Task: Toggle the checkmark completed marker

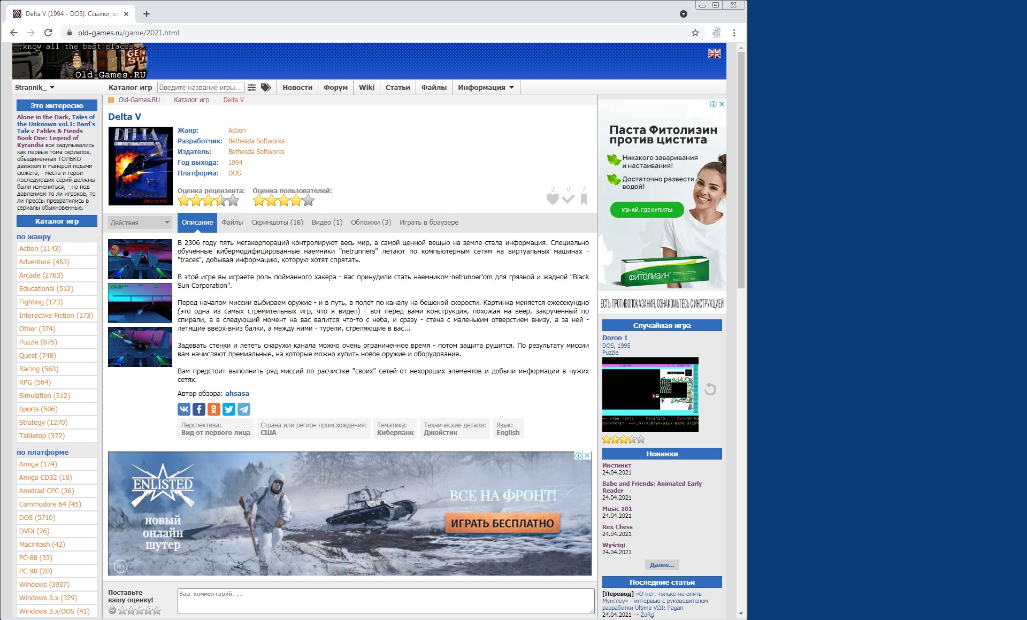Action: pyautogui.click(x=568, y=199)
